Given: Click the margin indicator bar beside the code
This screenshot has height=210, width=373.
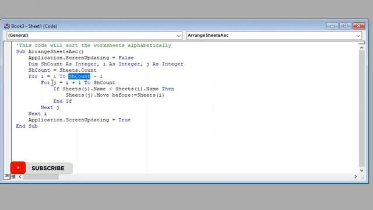Looking at the screenshot, I should (8, 107).
